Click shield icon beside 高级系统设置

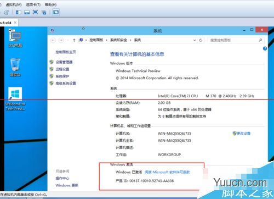tap(52, 83)
